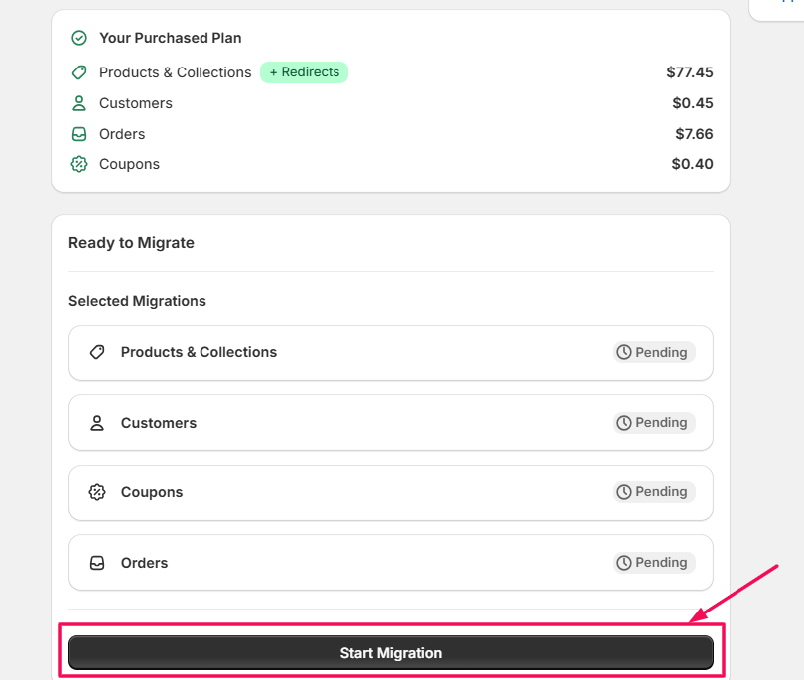Click the Pending status on Products & Collections
This screenshot has height=680, width=804.
point(653,352)
